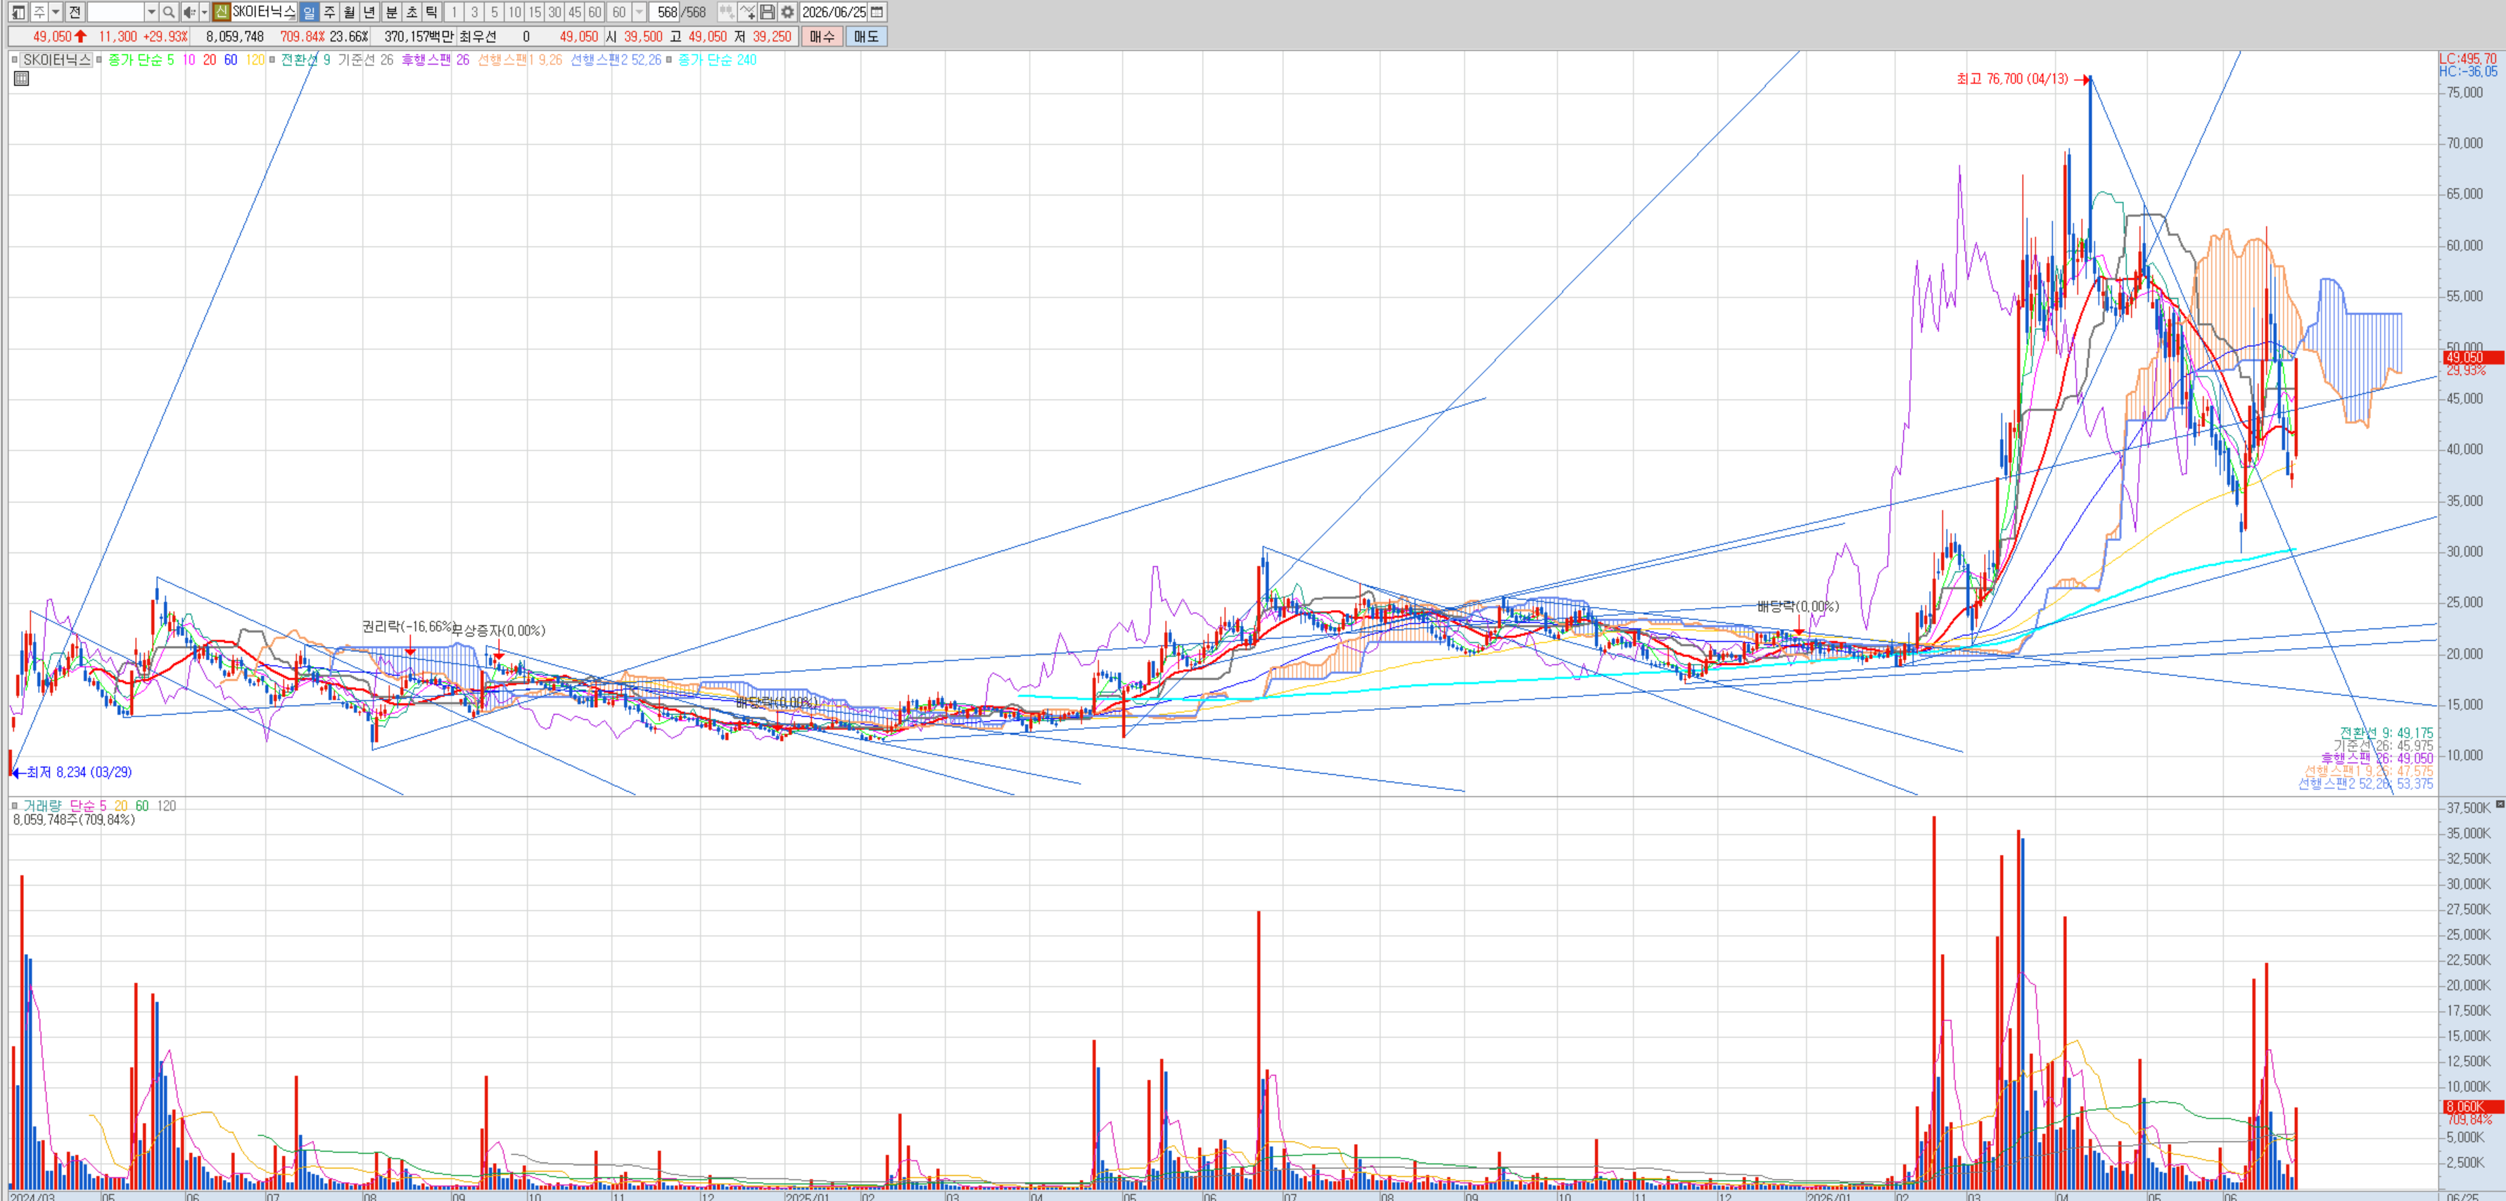Viewport: 2506px width, 1201px height.
Task: Click the 종가 단순 5 moving average label
Action: click(141, 59)
